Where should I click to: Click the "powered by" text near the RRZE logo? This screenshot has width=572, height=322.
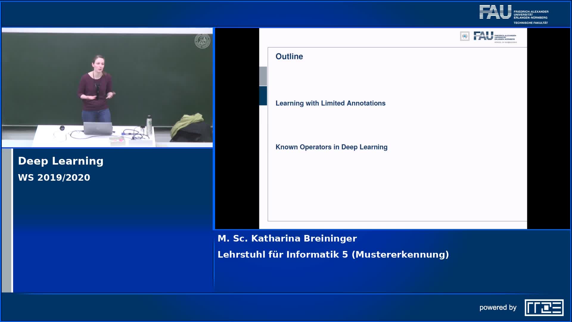498,307
